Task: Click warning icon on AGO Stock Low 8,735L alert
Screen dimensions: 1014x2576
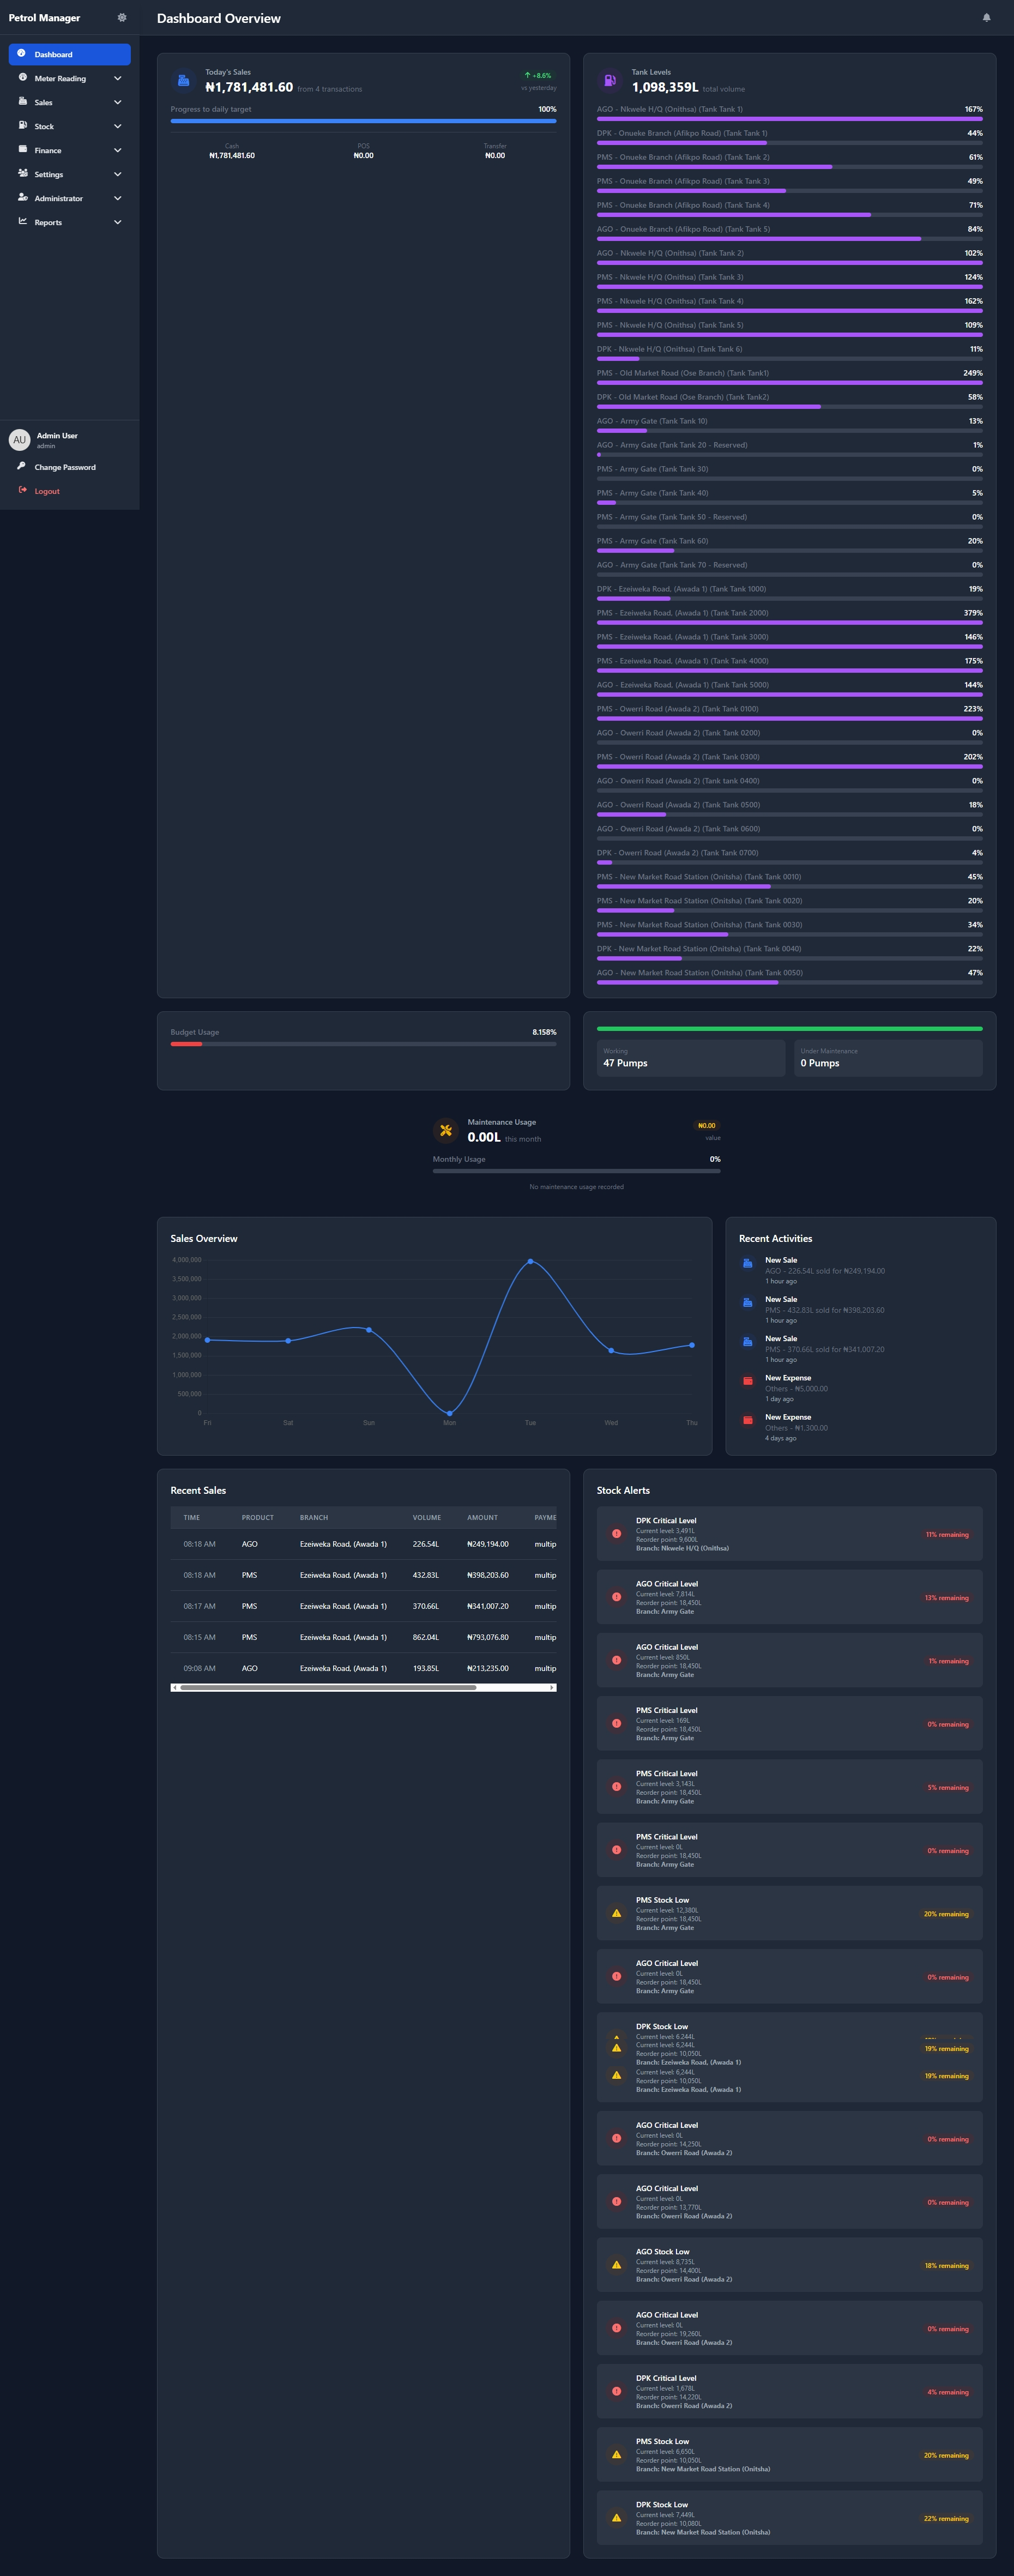Action: coord(616,2266)
